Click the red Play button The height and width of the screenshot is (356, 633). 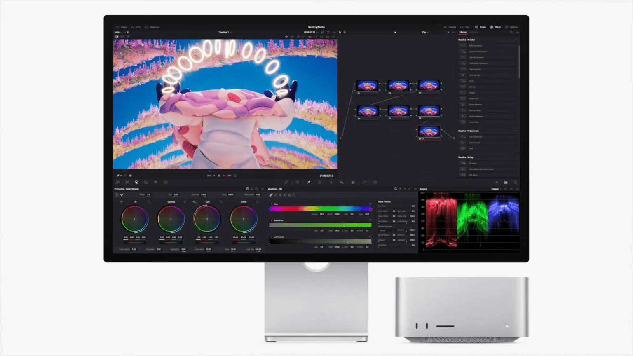click(x=224, y=176)
